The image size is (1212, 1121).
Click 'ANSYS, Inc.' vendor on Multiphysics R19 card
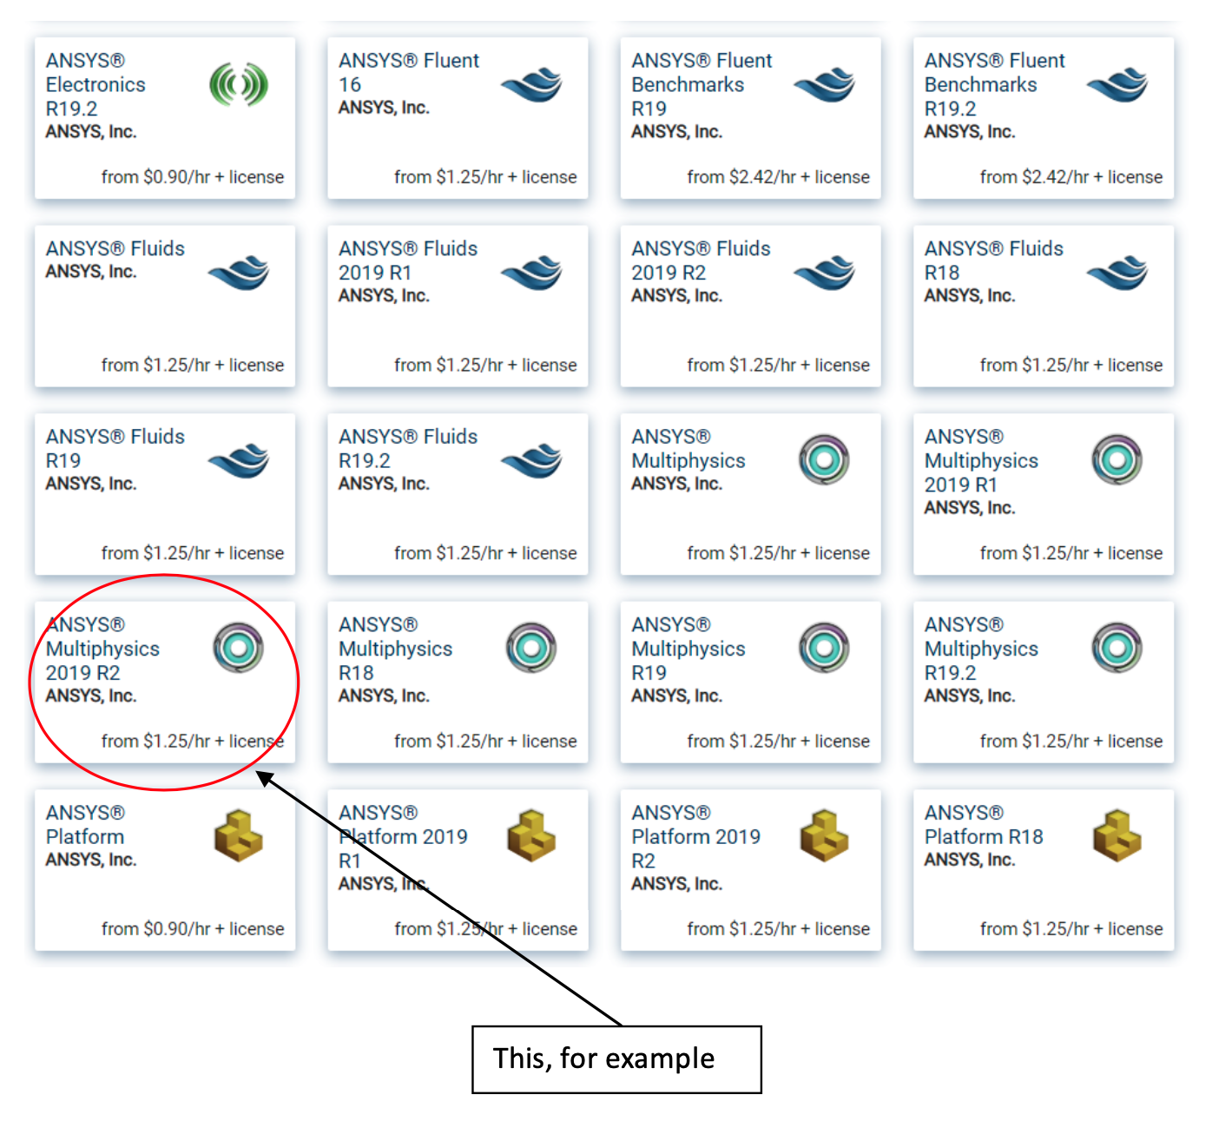coord(677,696)
